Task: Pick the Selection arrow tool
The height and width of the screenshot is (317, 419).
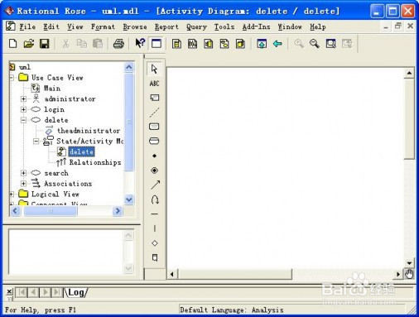Action: 154,69
